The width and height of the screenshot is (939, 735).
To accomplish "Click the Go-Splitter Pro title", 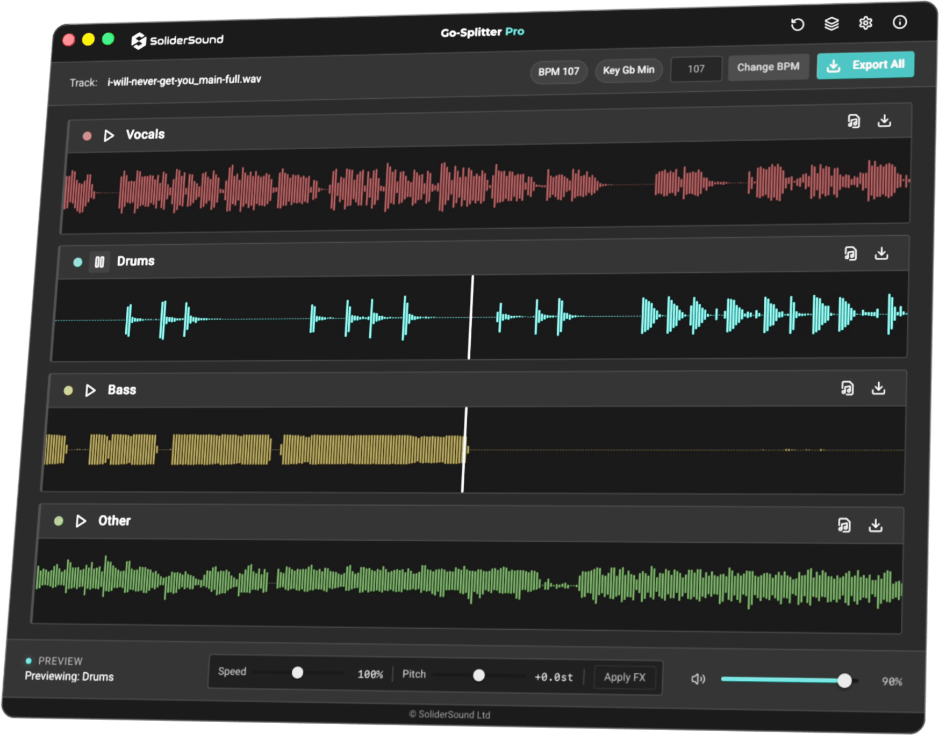I will click(482, 32).
